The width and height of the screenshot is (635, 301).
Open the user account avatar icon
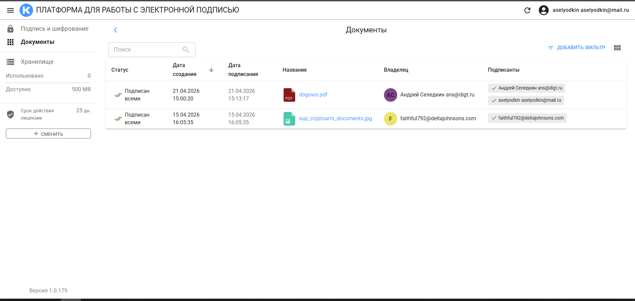543,10
